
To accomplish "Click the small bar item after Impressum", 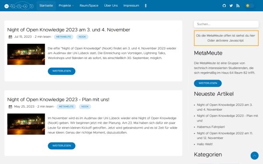I will [146, 6].
